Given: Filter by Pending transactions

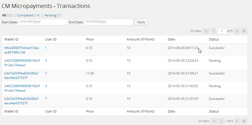Looking at the screenshot, I should 50,15.
